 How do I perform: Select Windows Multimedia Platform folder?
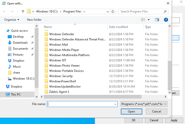pyautogui.click(x=69, y=55)
